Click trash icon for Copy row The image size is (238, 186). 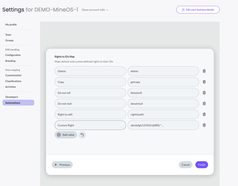pyautogui.click(x=204, y=82)
